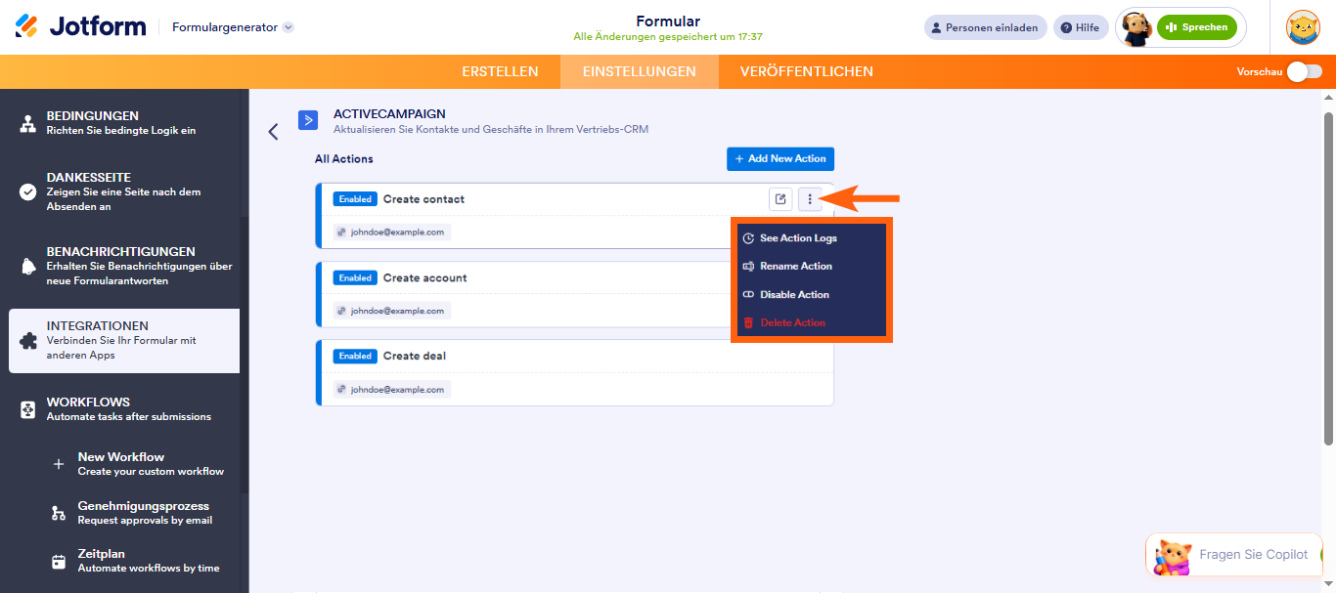1336x593 pixels.
Task: Select the Create contact action title
Action: pyautogui.click(x=423, y=199)
